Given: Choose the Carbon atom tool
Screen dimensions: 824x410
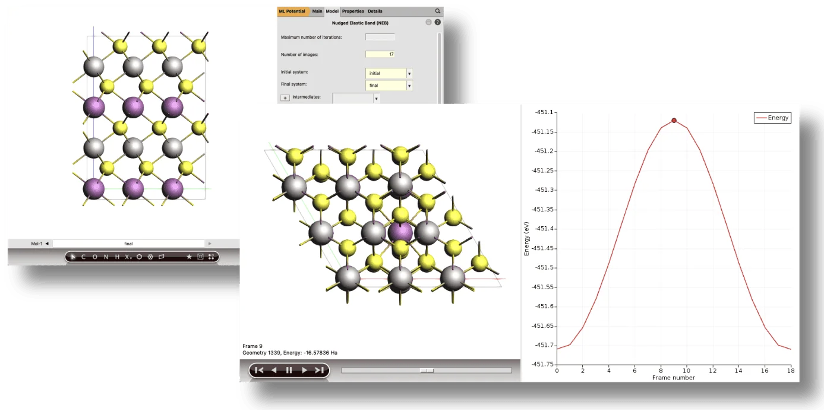Looking at the screenshot, I should coord(83,257).
